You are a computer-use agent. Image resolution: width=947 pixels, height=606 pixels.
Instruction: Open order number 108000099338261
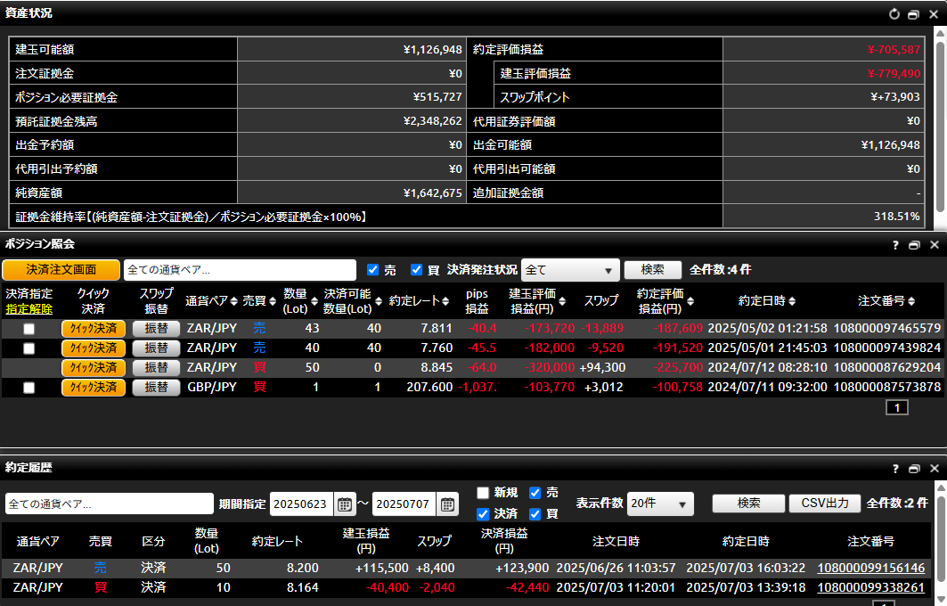[x=871, y=587]
